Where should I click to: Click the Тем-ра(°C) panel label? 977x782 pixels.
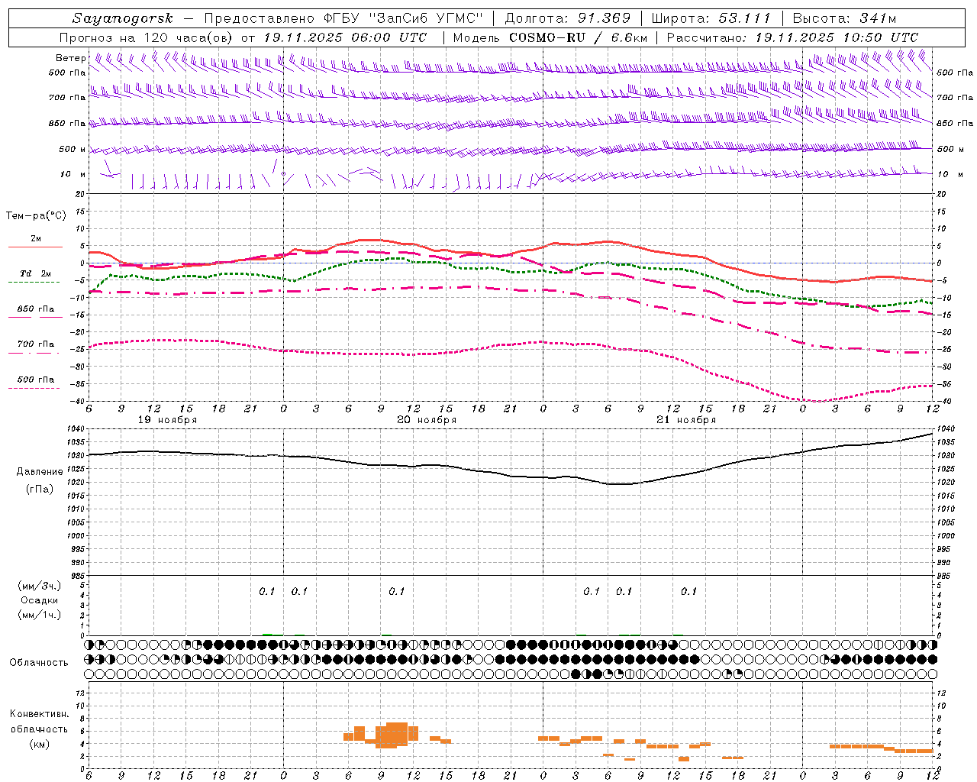[36, 216]
